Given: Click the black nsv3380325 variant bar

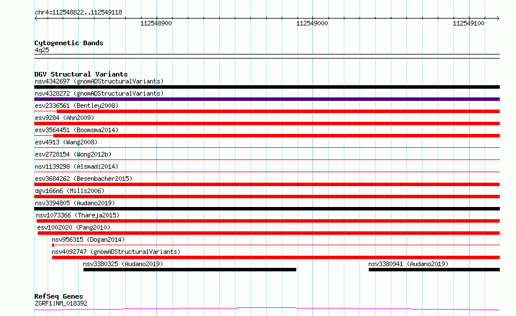Looking at the screenshot, I should coord(190,270).
